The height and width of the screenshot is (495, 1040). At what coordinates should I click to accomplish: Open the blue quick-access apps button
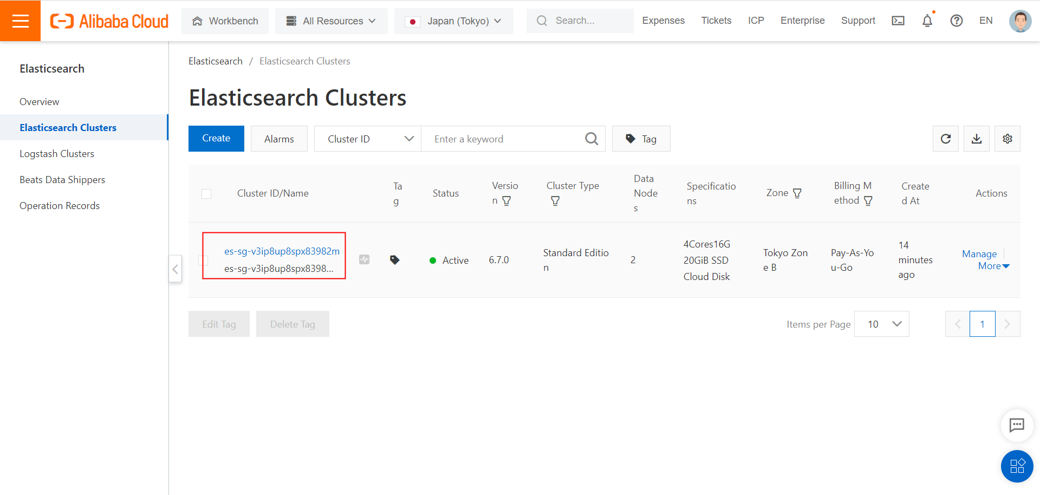coord(1017,466)
